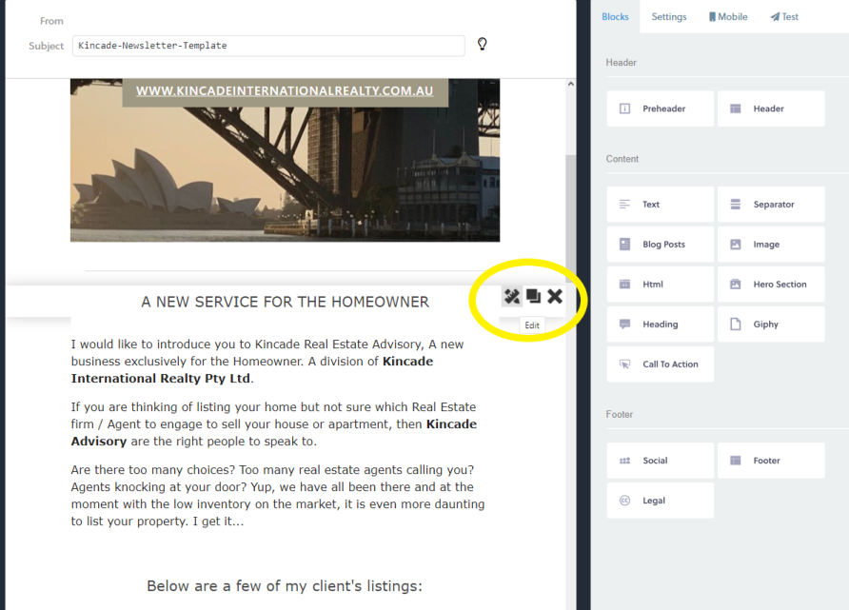Click the Separator block icon
Viewport: 849px width, 610px height.
[x=736, y=204]
